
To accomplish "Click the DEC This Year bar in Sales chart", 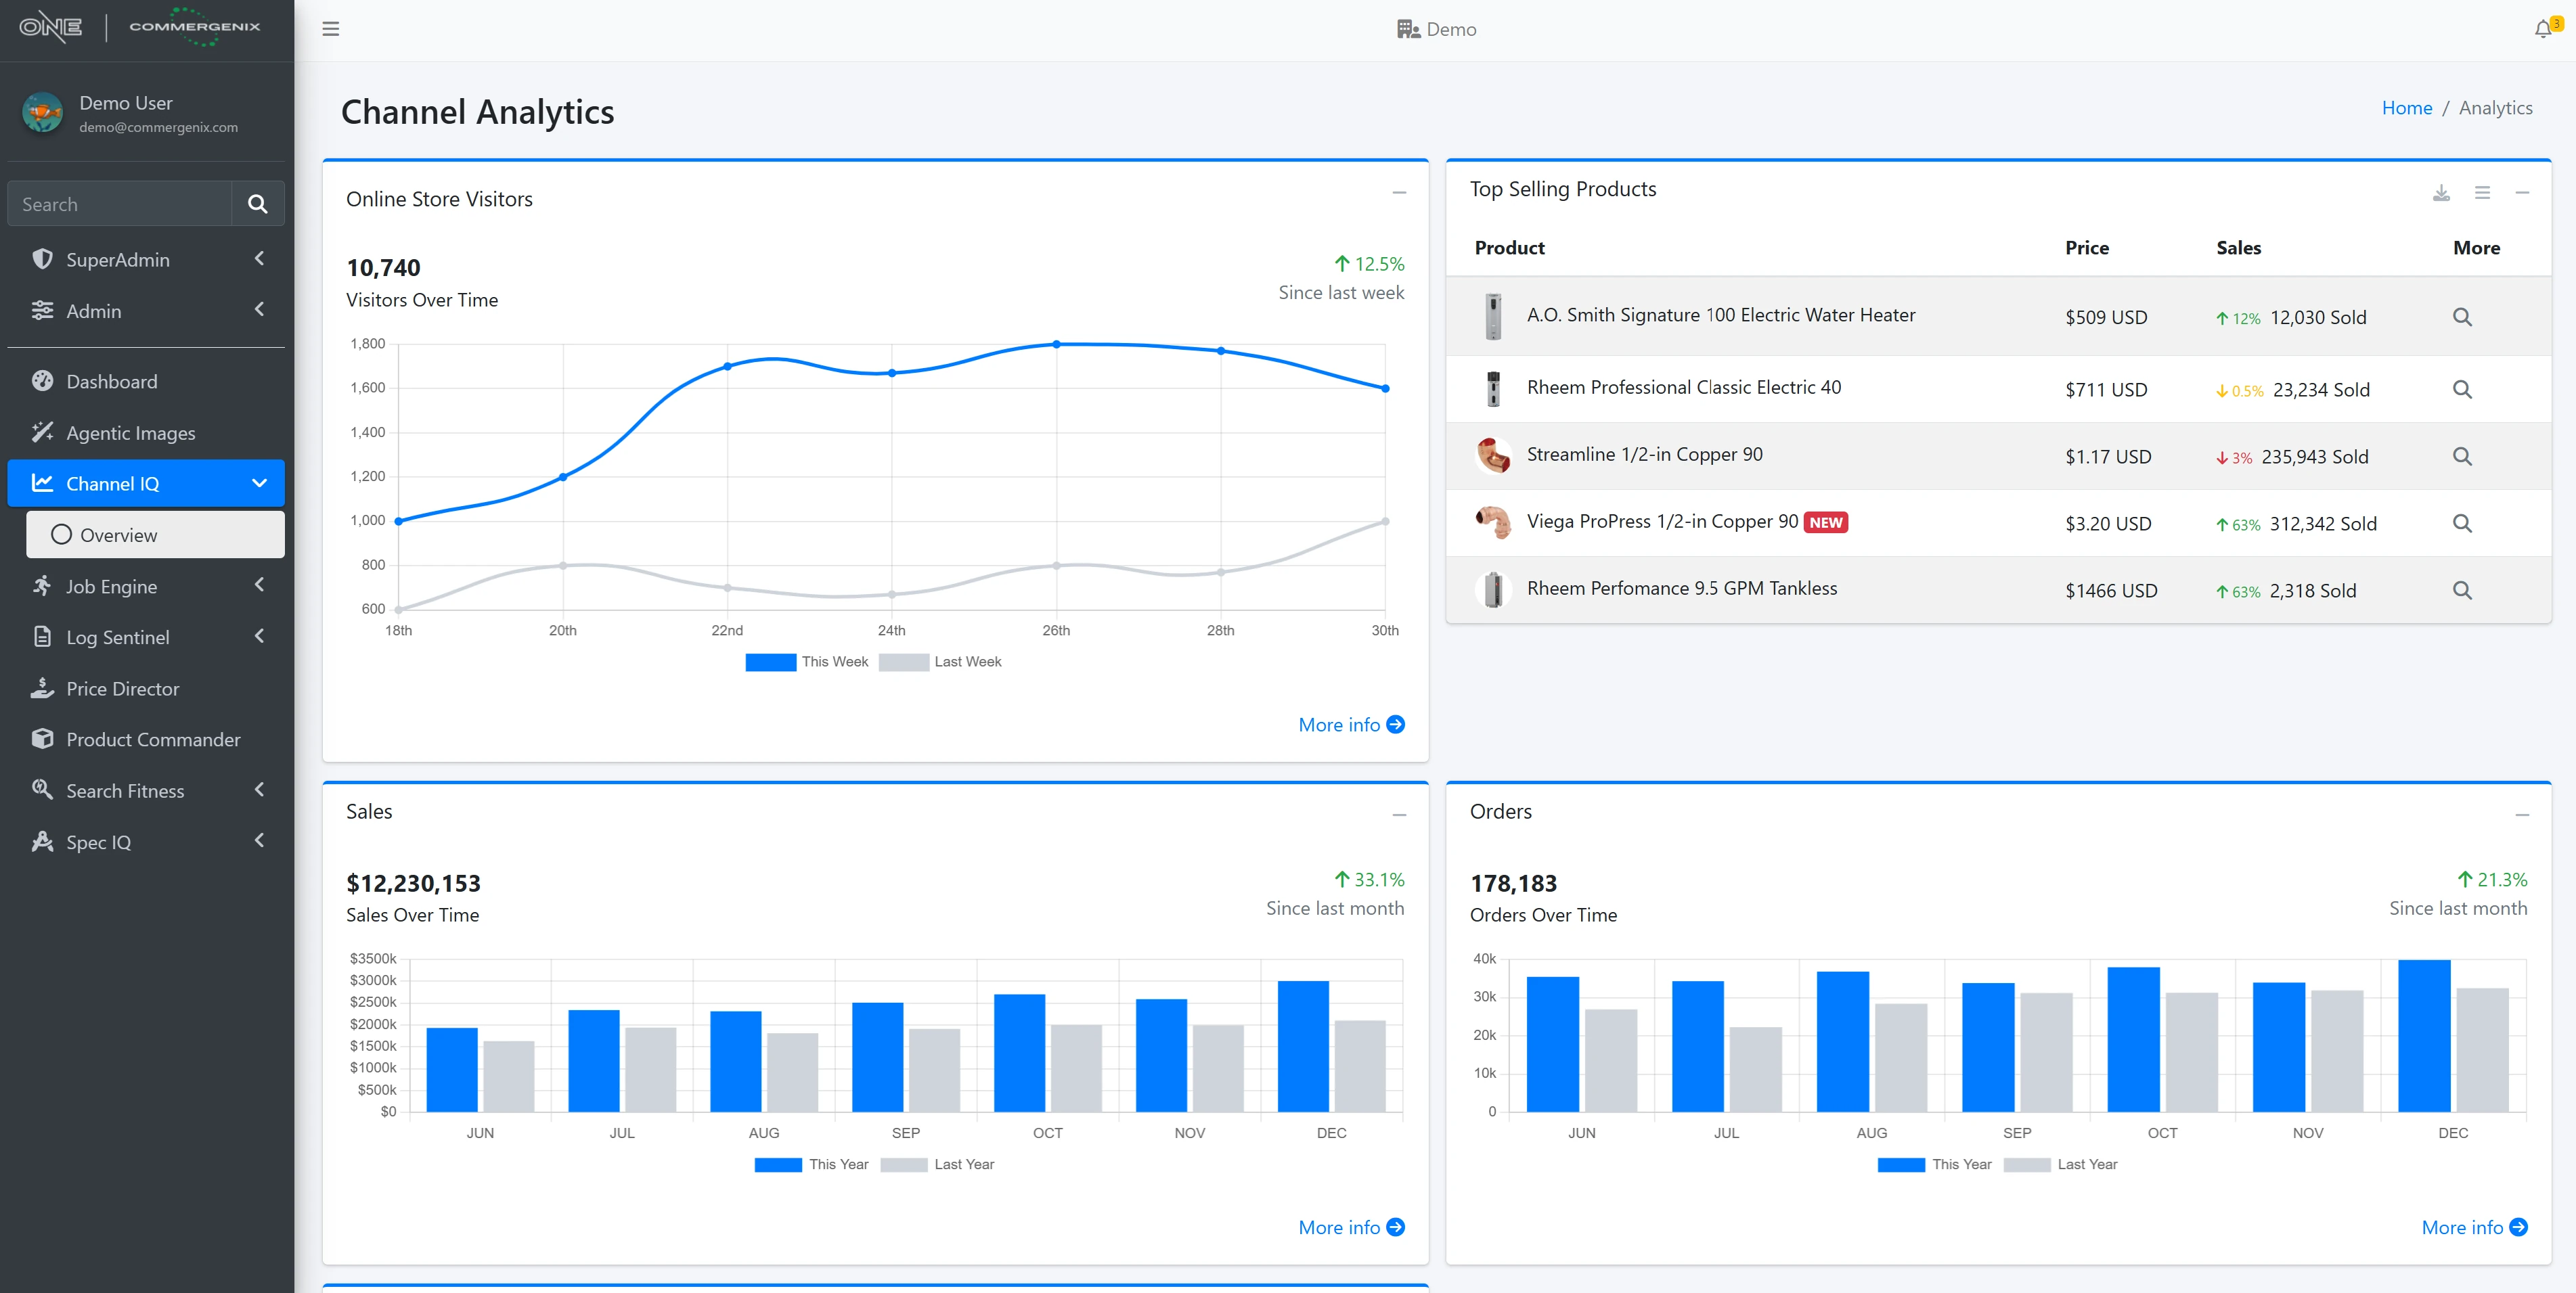I will point(1303,1046).
